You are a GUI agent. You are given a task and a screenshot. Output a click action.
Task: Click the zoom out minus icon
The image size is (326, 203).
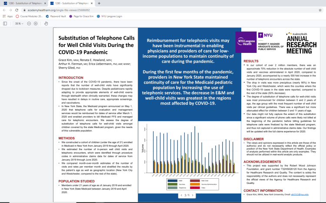(x=29, y=23)
